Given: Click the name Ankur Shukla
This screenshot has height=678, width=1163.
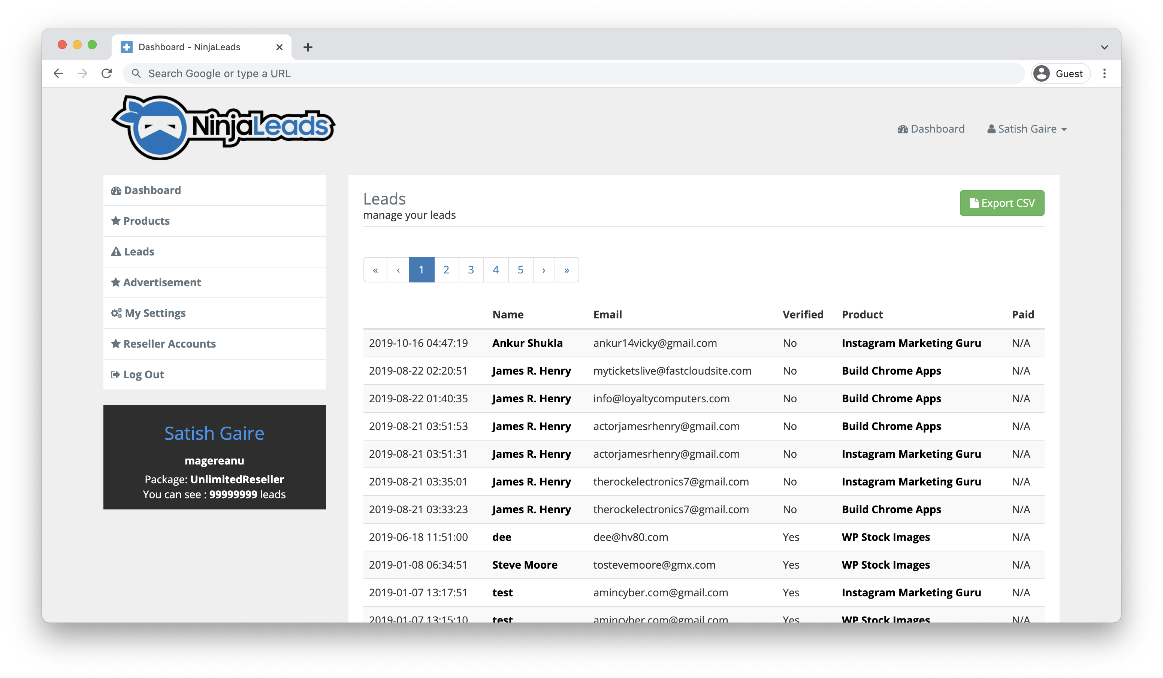Looking at the screenshot, I should point(527,343).
